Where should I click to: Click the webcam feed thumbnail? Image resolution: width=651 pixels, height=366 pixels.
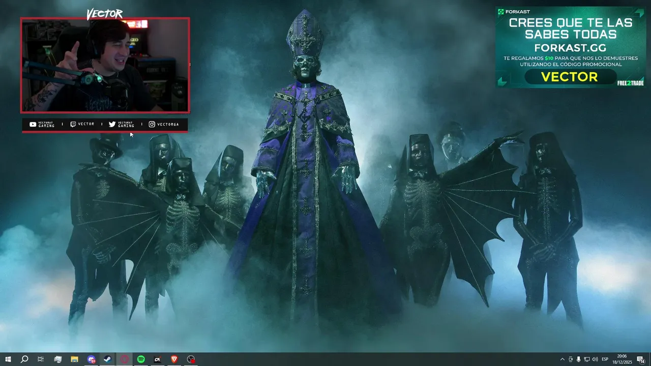click(x=105, y=65)
